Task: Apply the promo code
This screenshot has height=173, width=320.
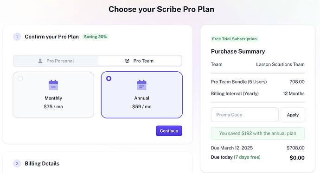Action: click(293, 115)
